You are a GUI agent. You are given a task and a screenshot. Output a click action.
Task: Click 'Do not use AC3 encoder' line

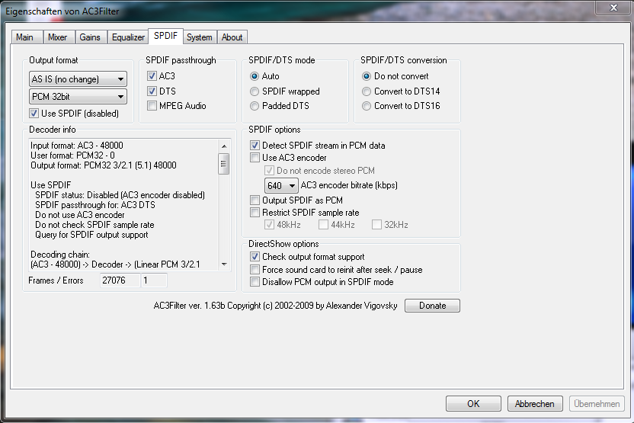[x=80, y=215]
